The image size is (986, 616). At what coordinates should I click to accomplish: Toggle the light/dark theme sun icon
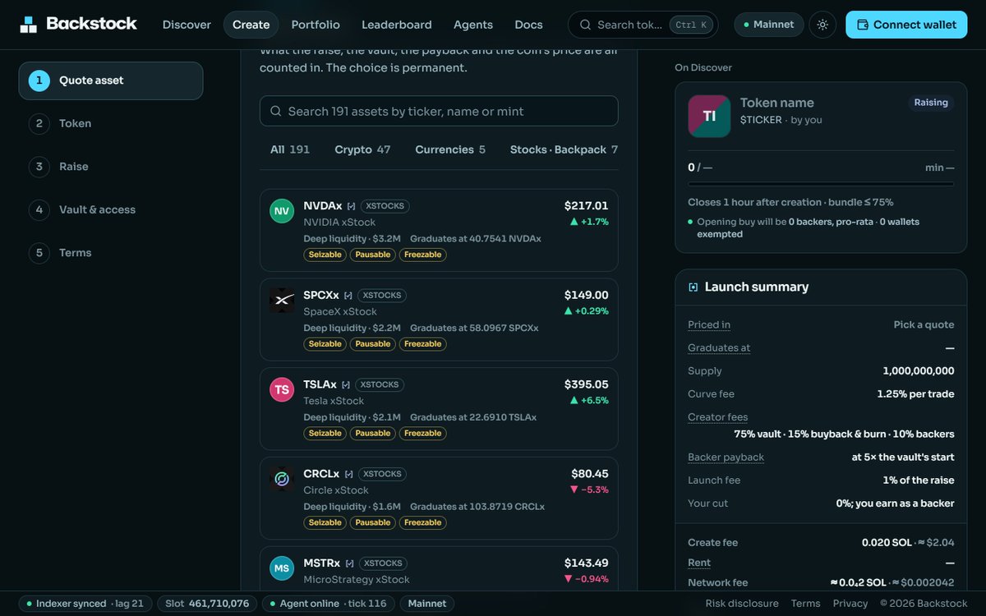click(822, 25)
